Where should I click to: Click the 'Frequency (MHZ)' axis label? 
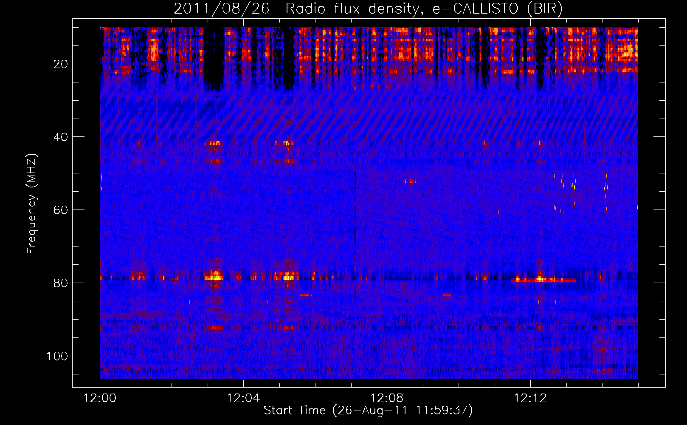coord(32,204)
